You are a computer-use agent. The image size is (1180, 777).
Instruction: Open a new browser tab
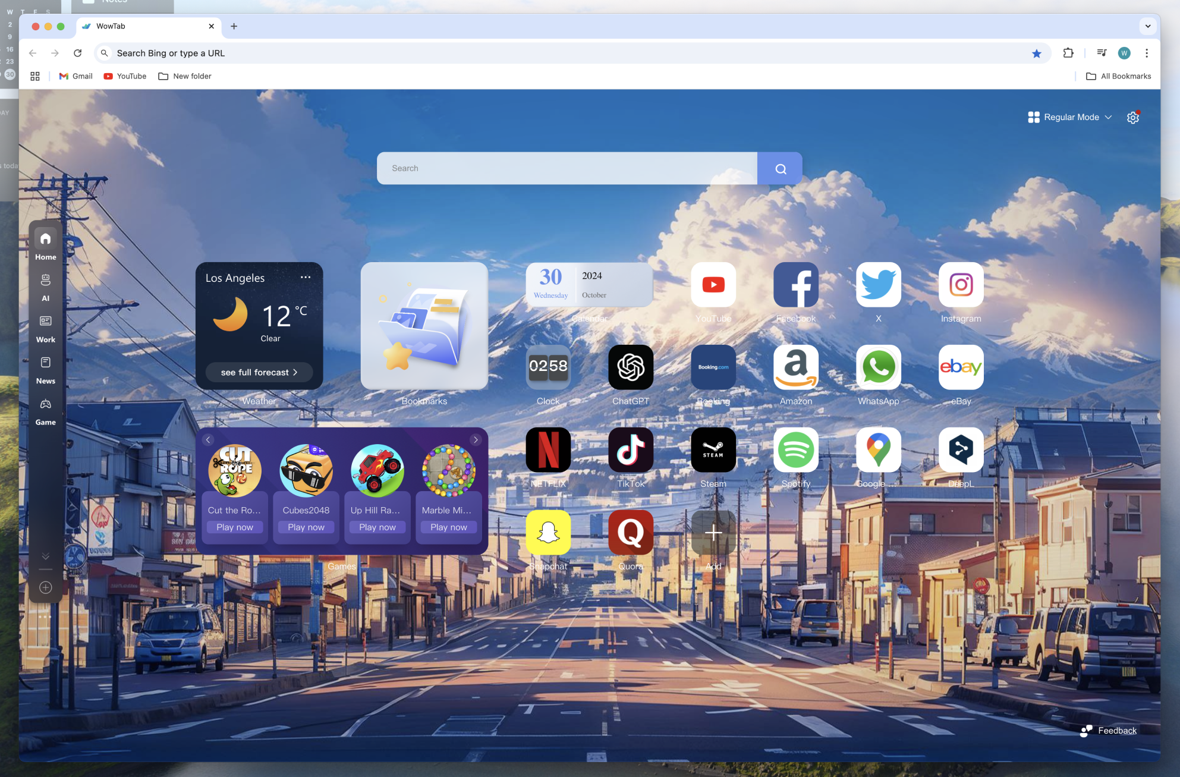(x=234, y=26)
